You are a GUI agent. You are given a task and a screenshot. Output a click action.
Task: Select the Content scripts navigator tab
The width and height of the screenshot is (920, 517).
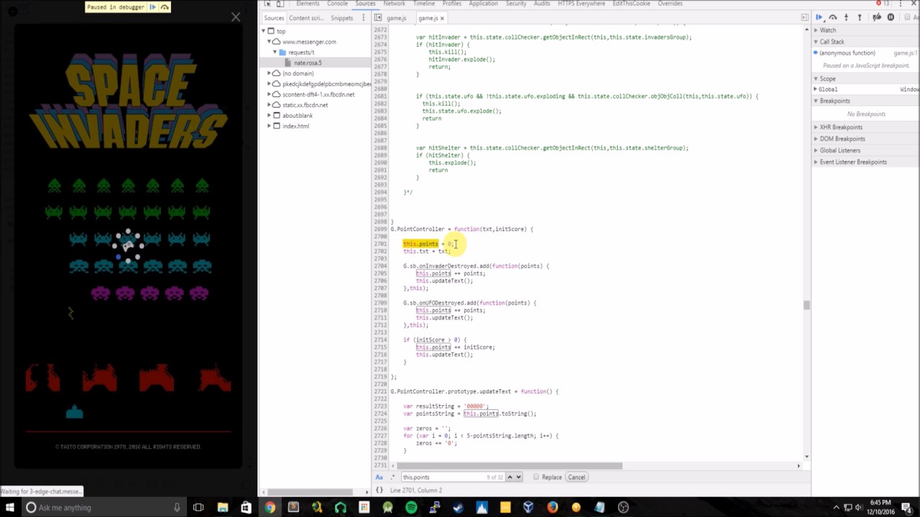click(x=306, y=18)
